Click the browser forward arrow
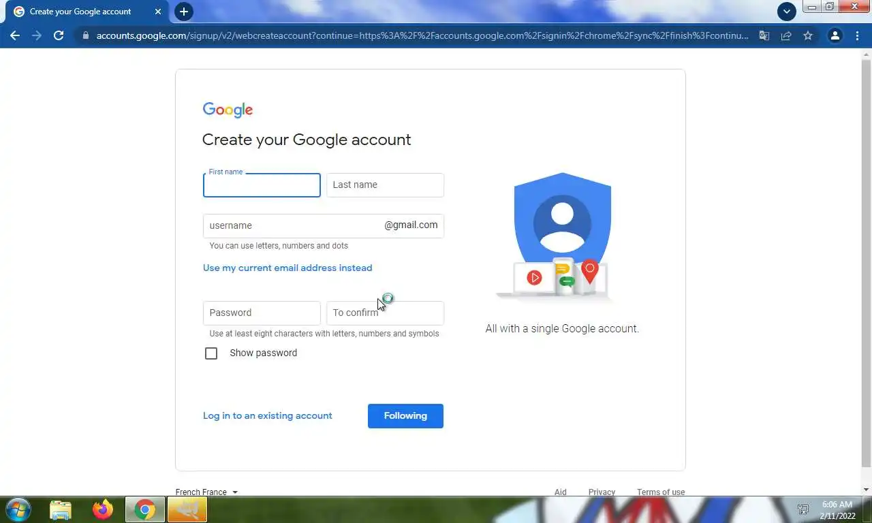Image resolution: width=872 pixels, height=523 pixels. click(x=37, y=35)
